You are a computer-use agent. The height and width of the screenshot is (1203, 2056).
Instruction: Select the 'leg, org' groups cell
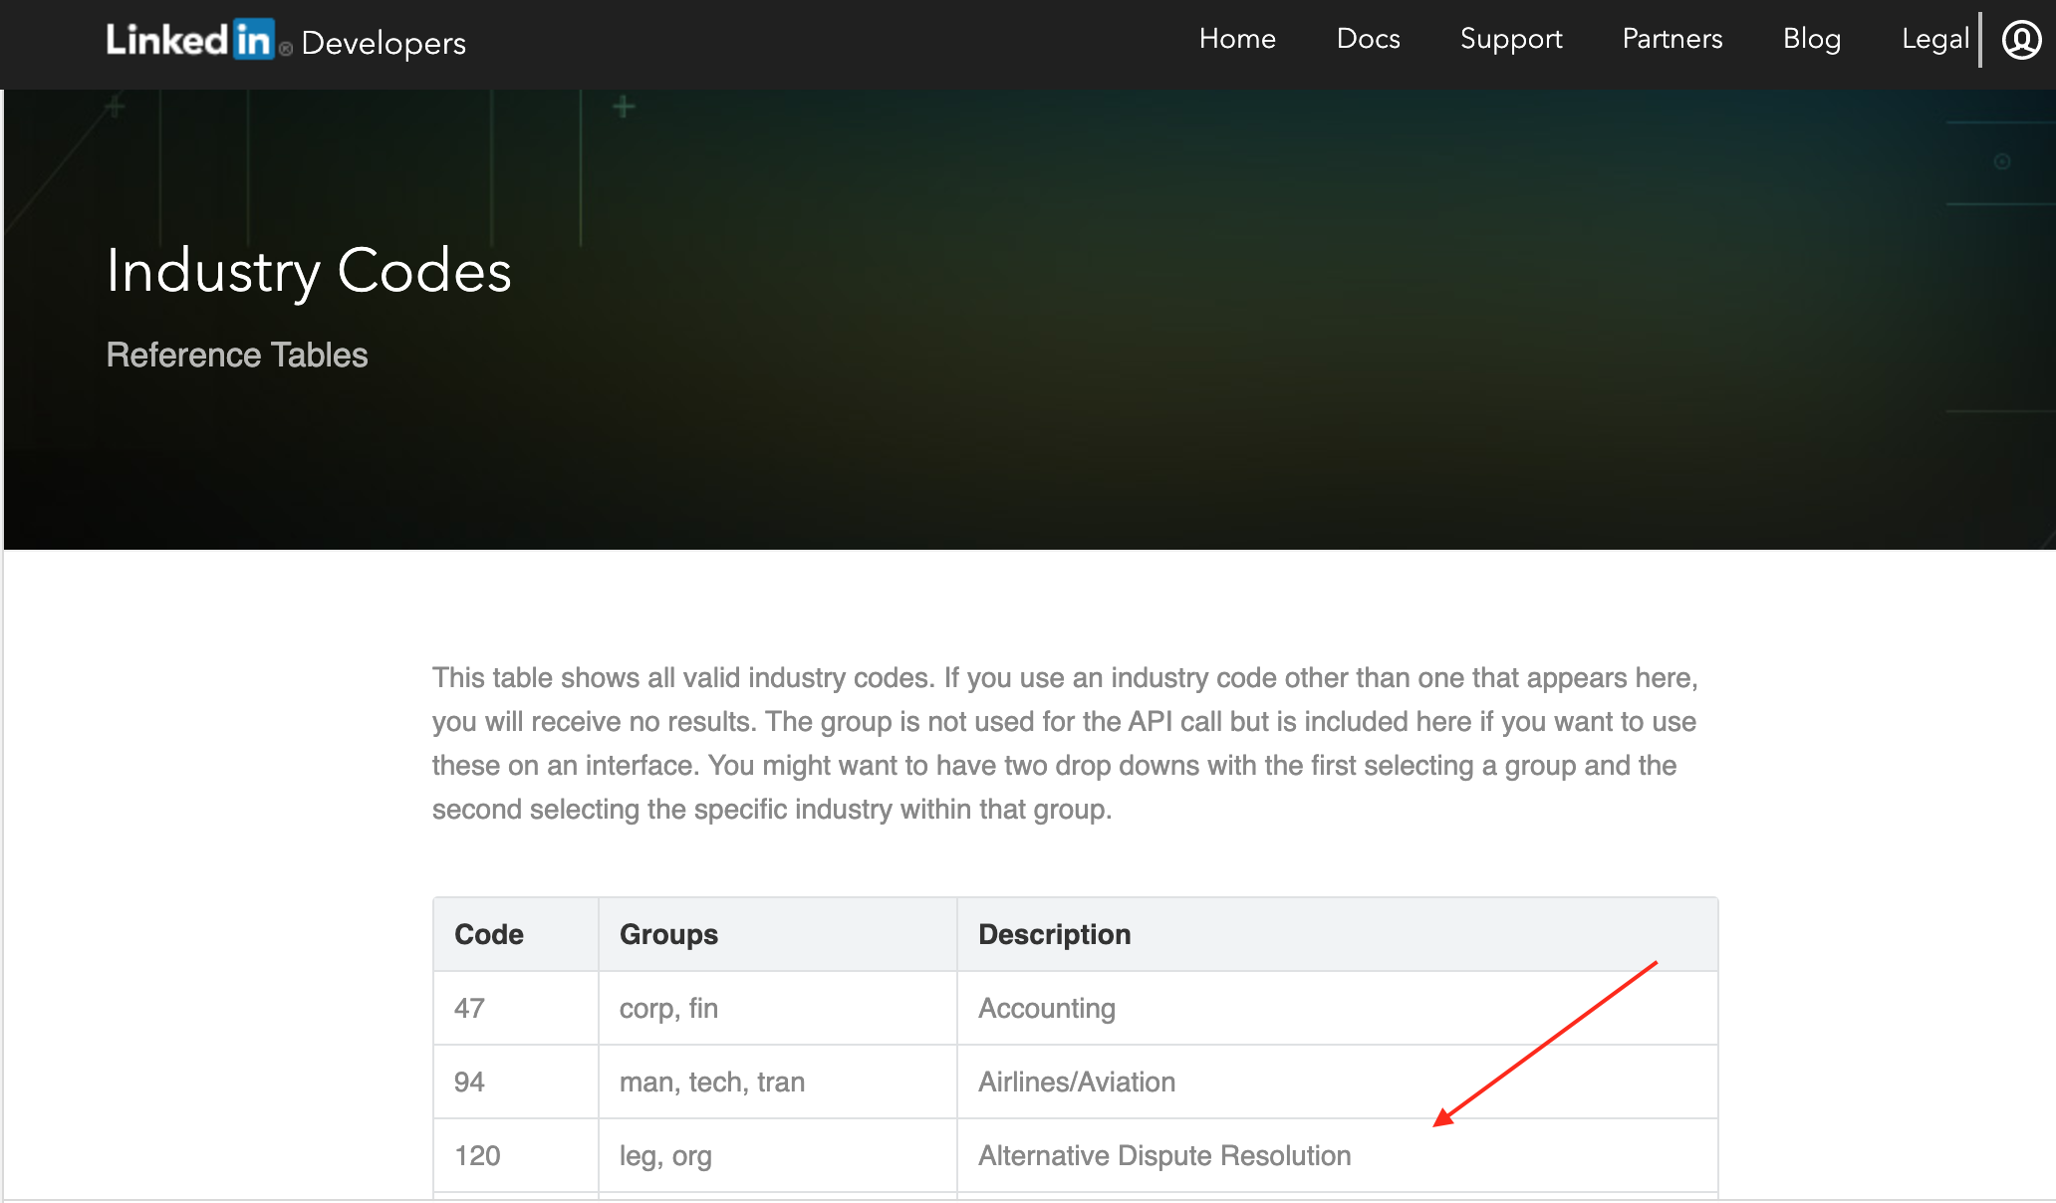pyautogui.click(x=778, y=1155)
